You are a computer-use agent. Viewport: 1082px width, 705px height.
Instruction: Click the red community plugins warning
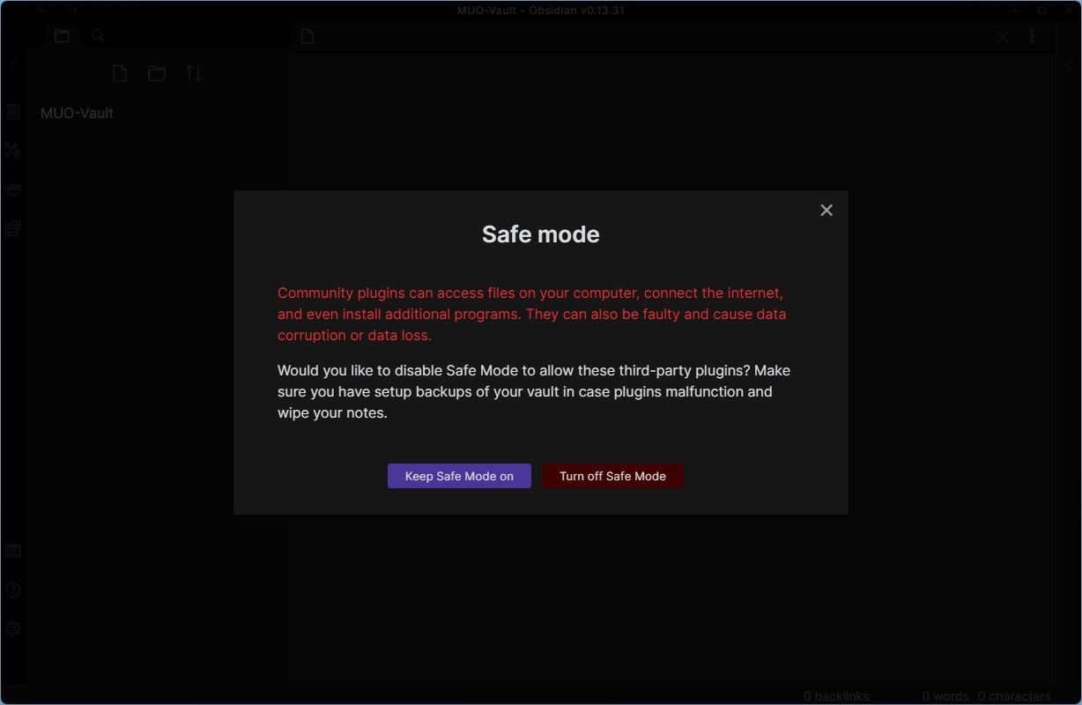click(x=532, y=314)
